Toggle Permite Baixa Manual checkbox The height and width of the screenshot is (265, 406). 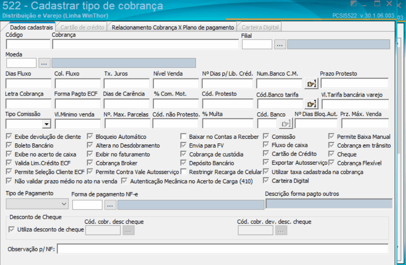point(332,136)
